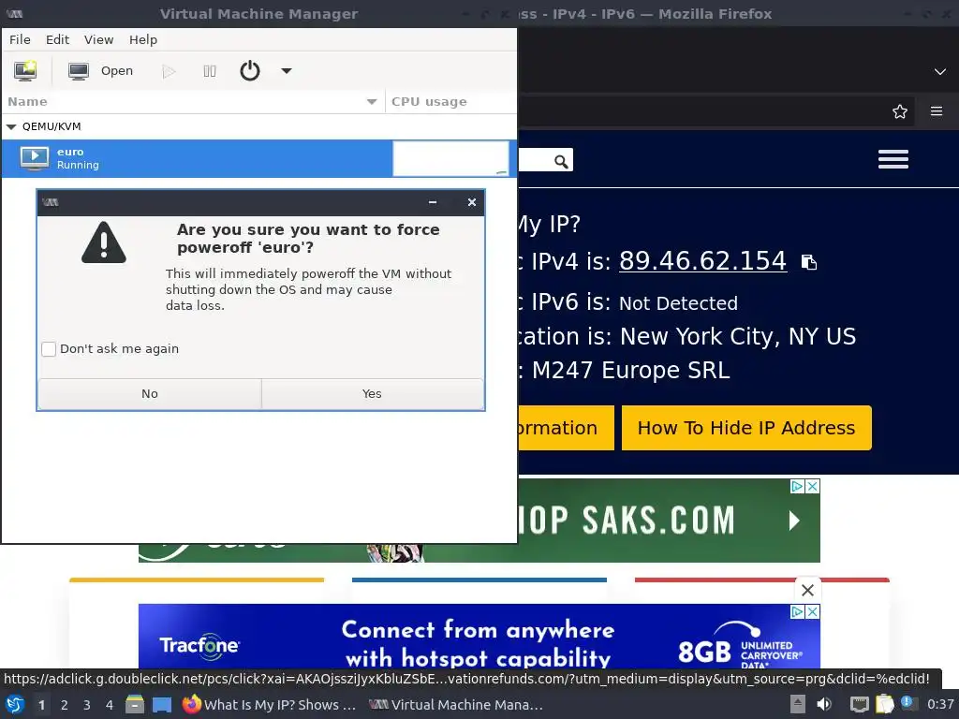
Task: Select the running 'euro' virtual machine row
Action: point(258,158)
